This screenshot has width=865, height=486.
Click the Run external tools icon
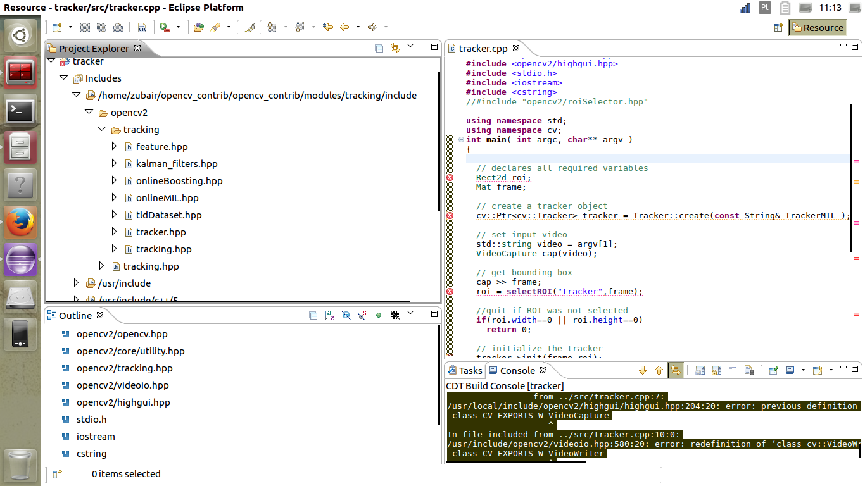(x=165, y=27)
